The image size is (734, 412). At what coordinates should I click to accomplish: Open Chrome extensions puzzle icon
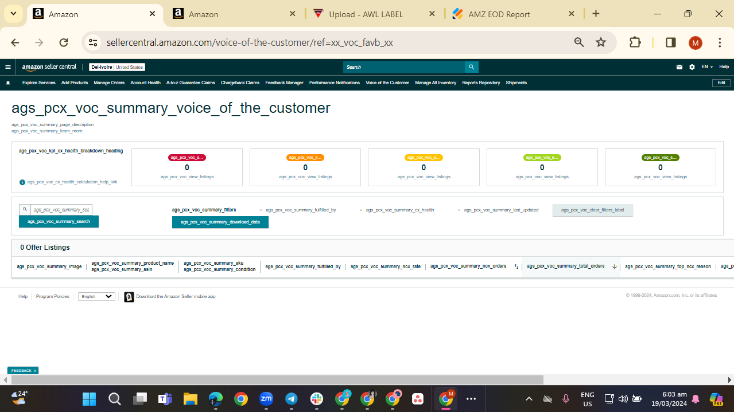point(635,42)
